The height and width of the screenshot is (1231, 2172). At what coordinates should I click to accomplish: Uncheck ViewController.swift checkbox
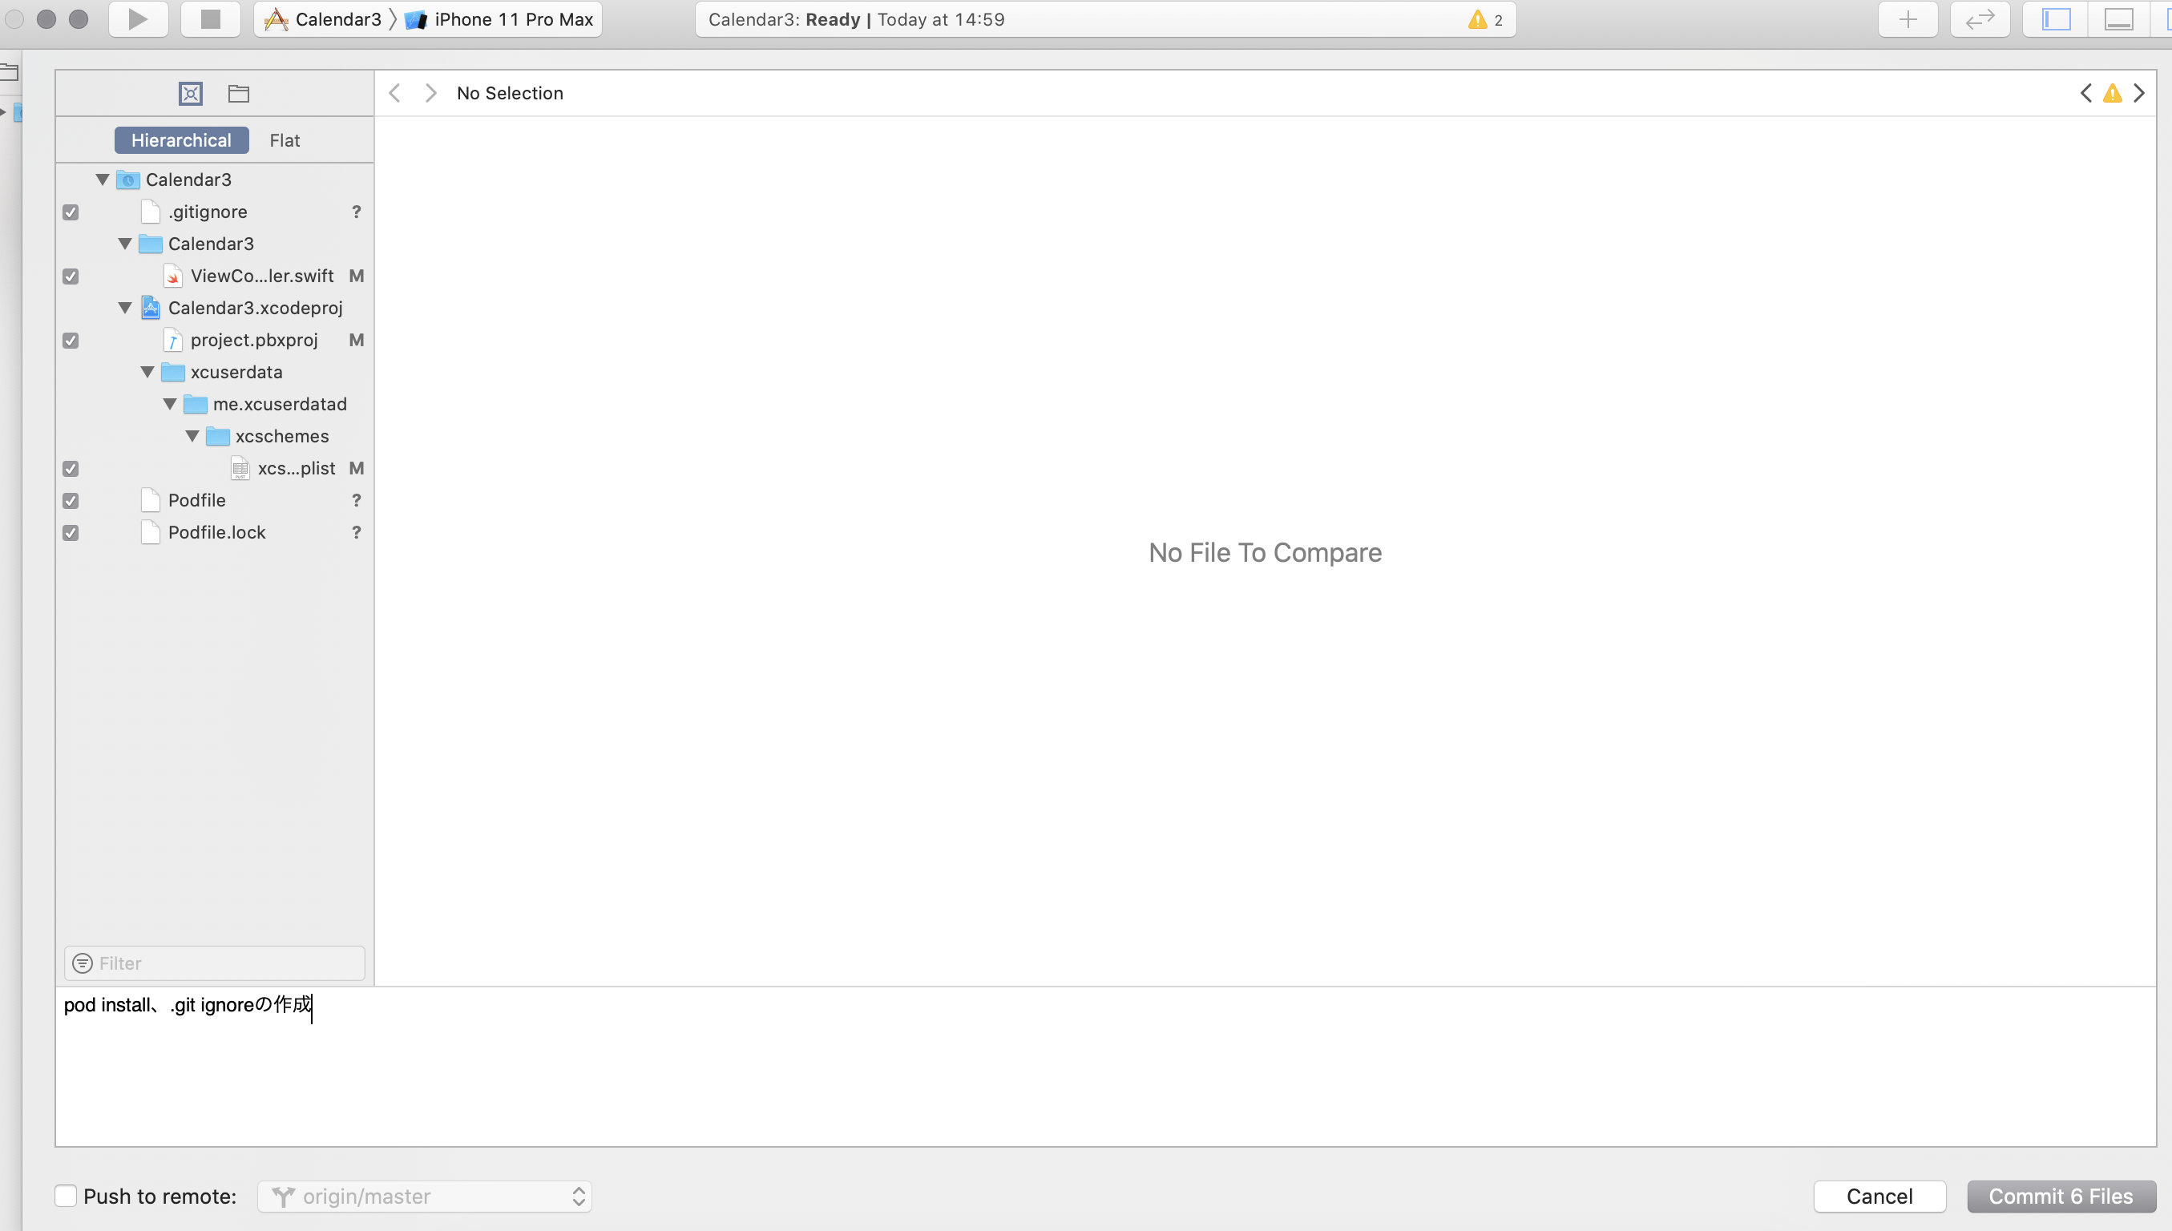point(71,276)
